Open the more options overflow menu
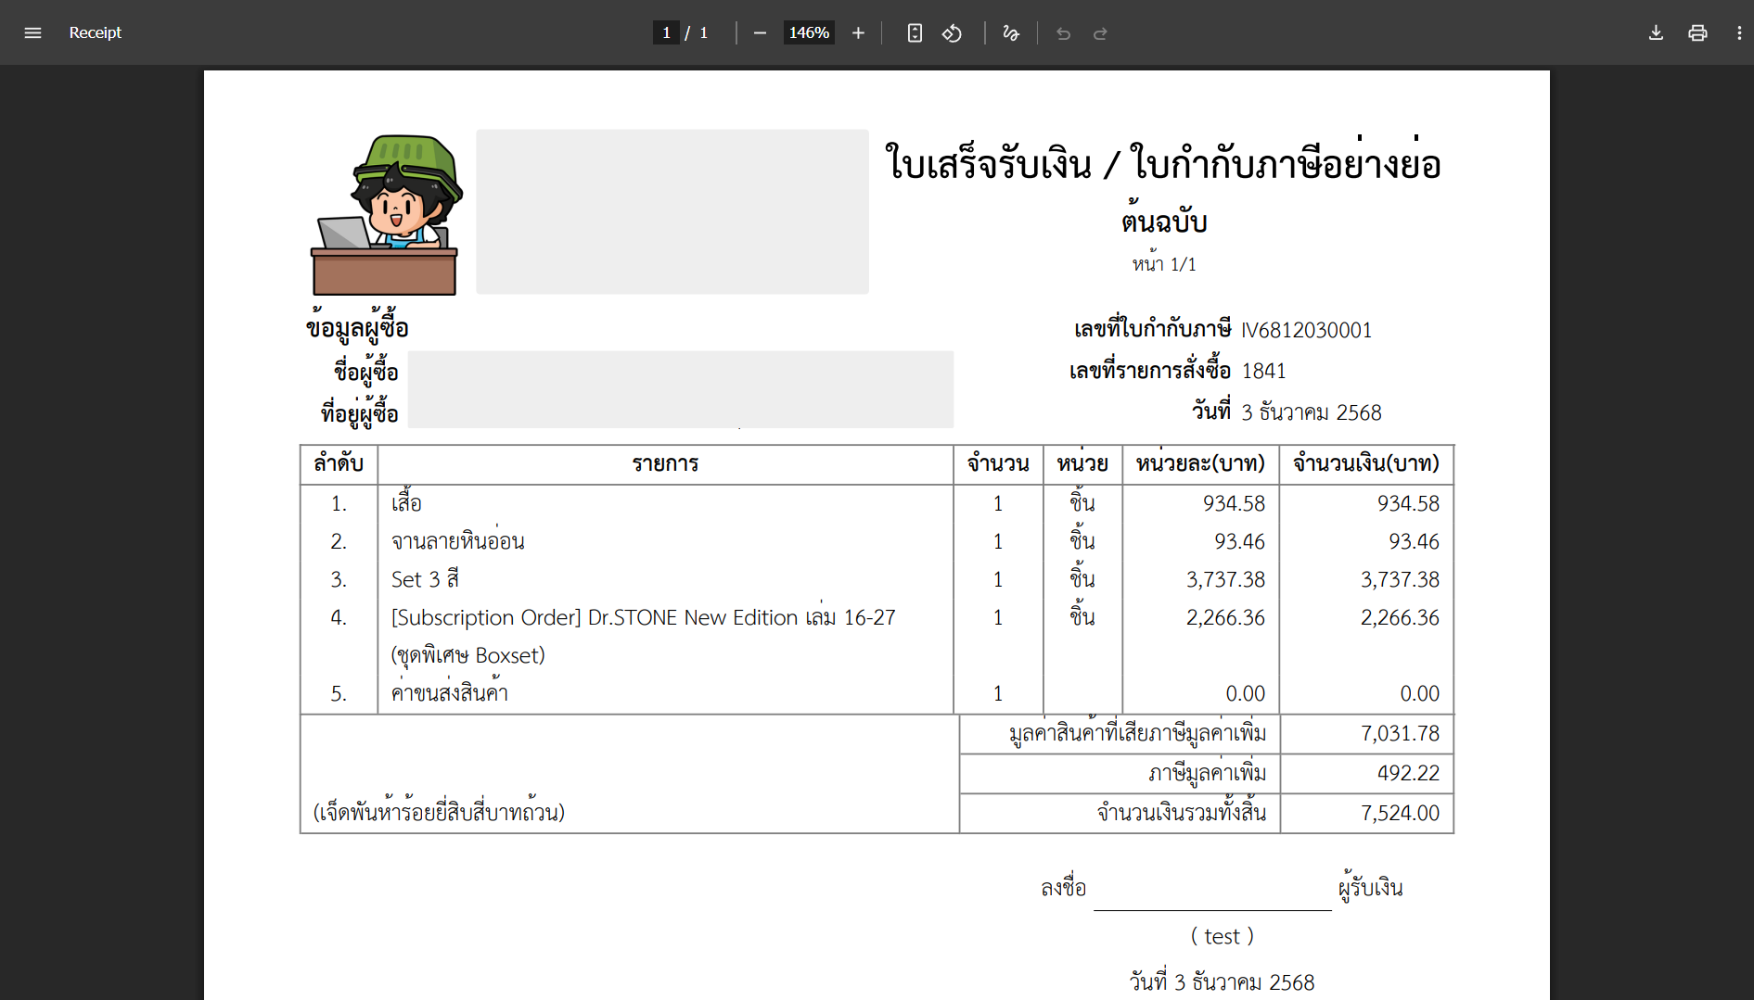Screen dimensions: 1754x1000 point(1741,32)
